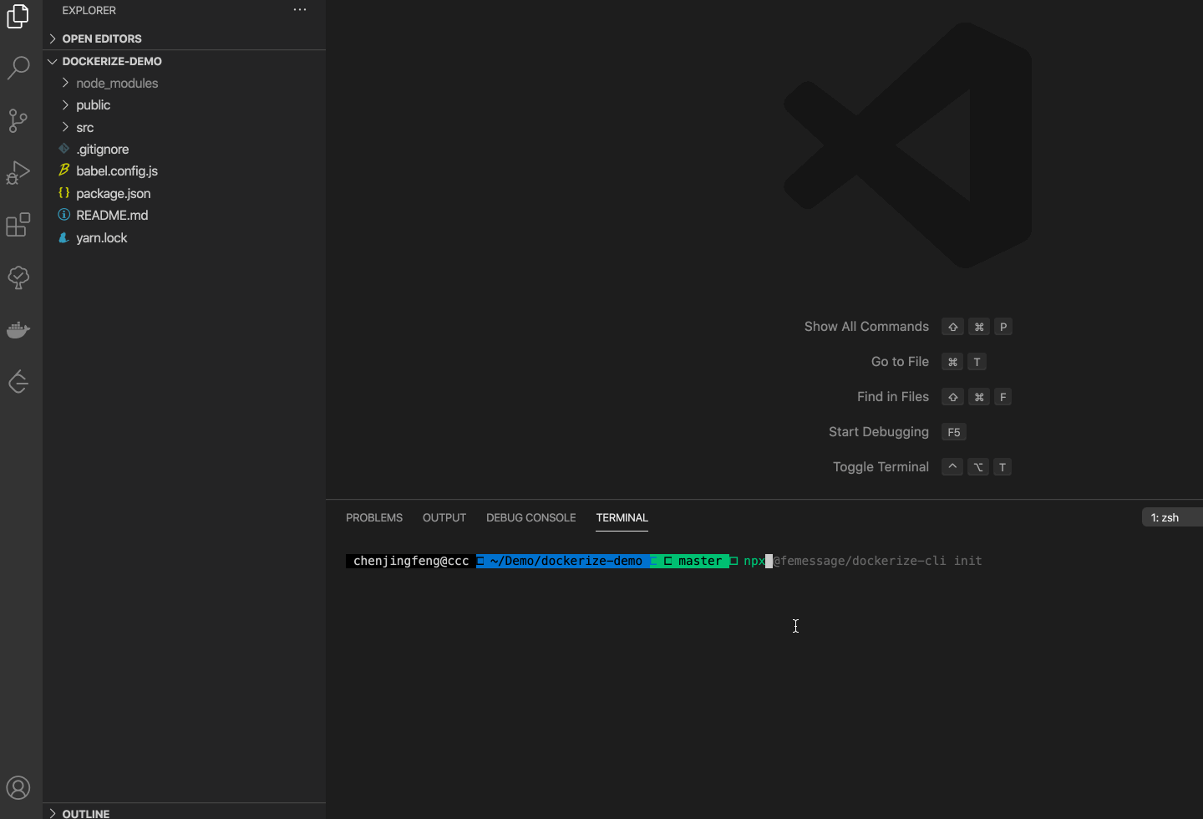Click the babel.config.js file icon
The image size is (1203, 819).
[x=63, y=170]
